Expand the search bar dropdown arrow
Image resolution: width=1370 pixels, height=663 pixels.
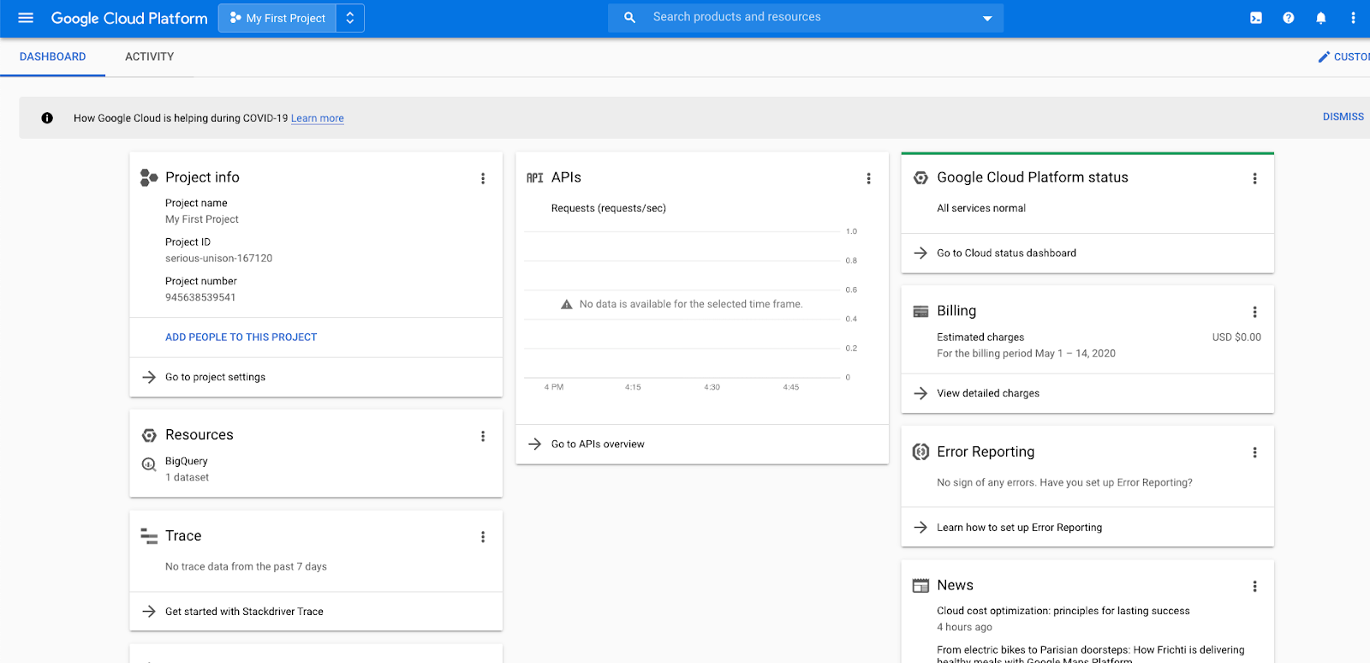pyautogui.click(x=987, y=18)
